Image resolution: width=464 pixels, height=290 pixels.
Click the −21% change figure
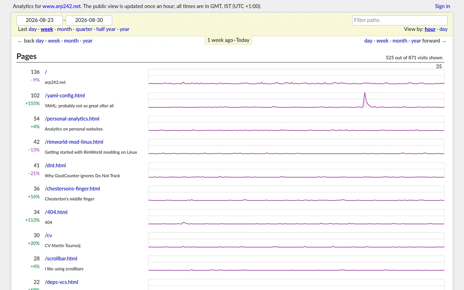click(34, 173)
